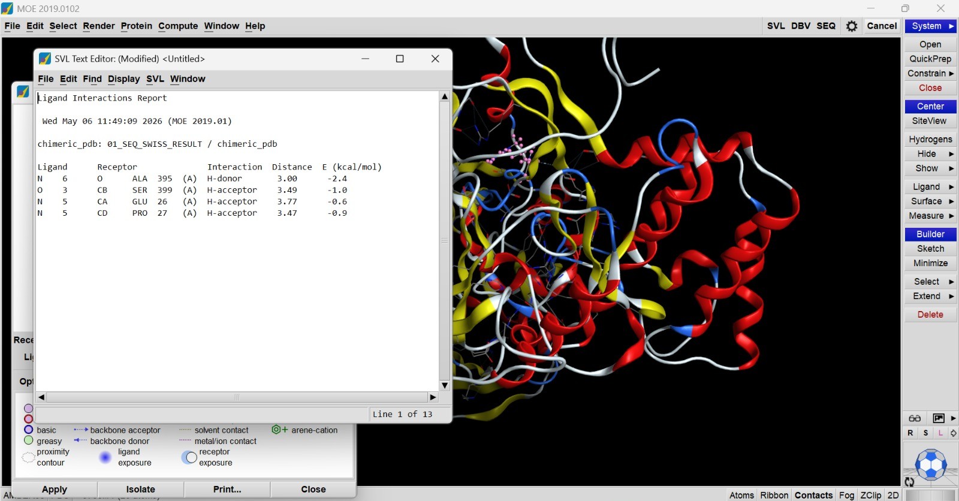Expand the System panel menu
Image resolution: width=959 pixels, height=501 pixels.
click(931, 26)
